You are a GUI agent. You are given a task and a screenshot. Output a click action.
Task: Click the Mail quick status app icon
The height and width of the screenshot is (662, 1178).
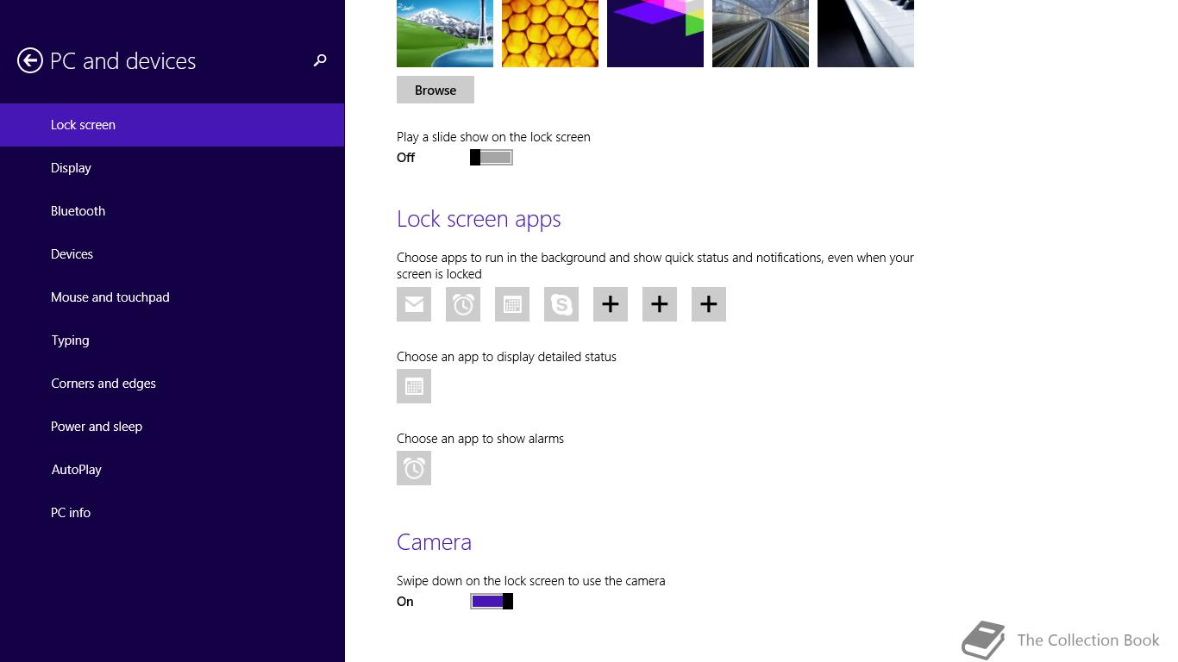pos(414,304)
